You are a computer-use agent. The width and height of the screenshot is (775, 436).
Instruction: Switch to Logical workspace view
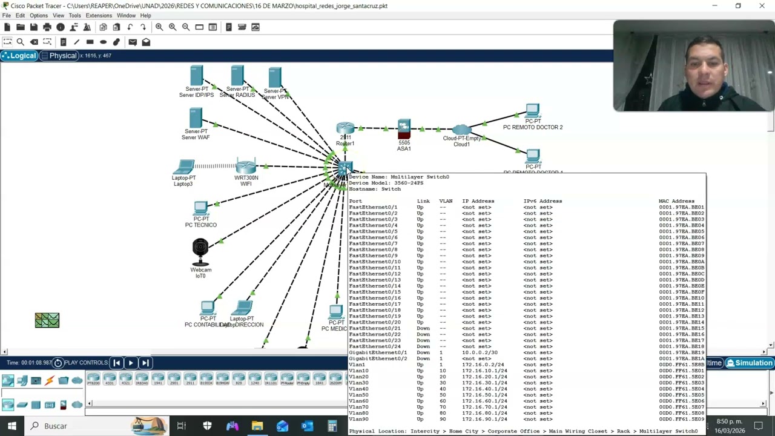click(x=19, y=56)
